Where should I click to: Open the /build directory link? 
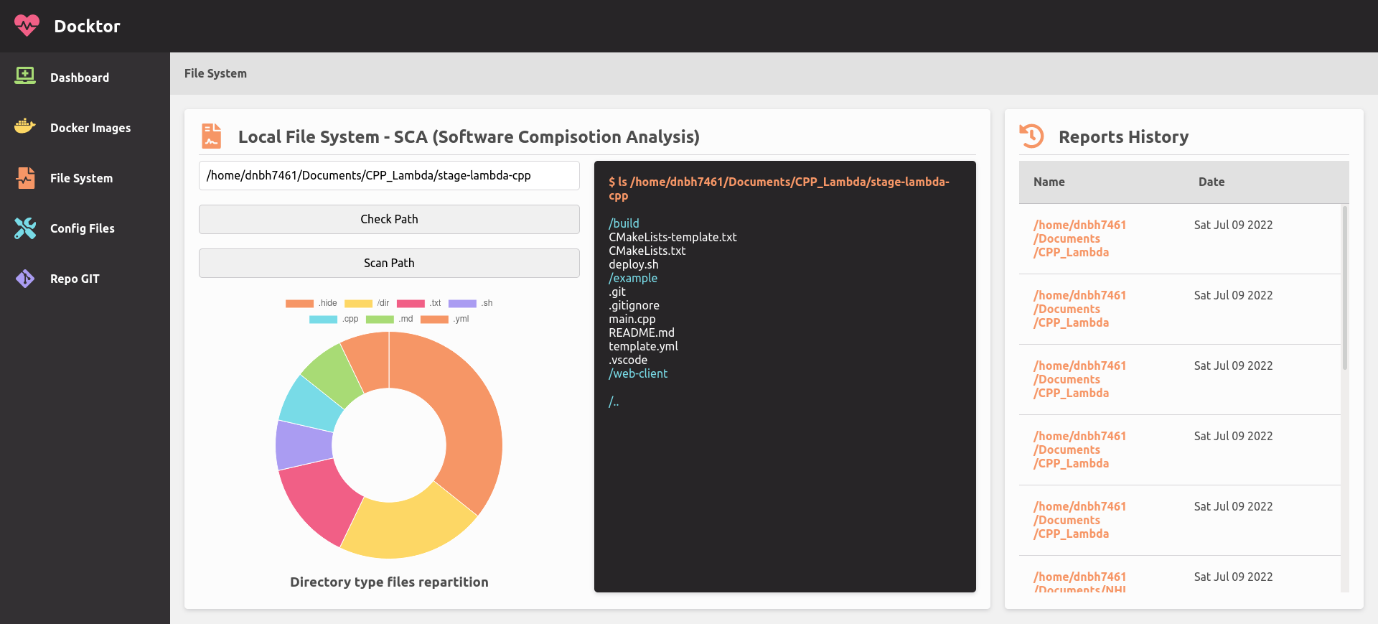pos(624,223)
